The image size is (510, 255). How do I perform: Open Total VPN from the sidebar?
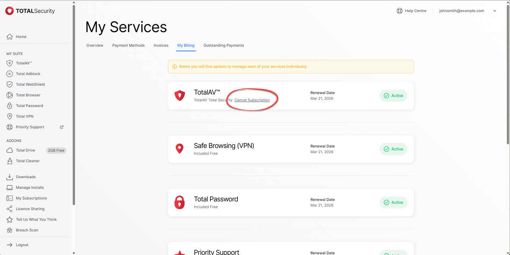(25, 116)
